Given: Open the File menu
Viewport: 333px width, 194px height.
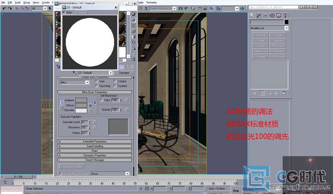Looking at the screenshot, I should coord(3,3).
